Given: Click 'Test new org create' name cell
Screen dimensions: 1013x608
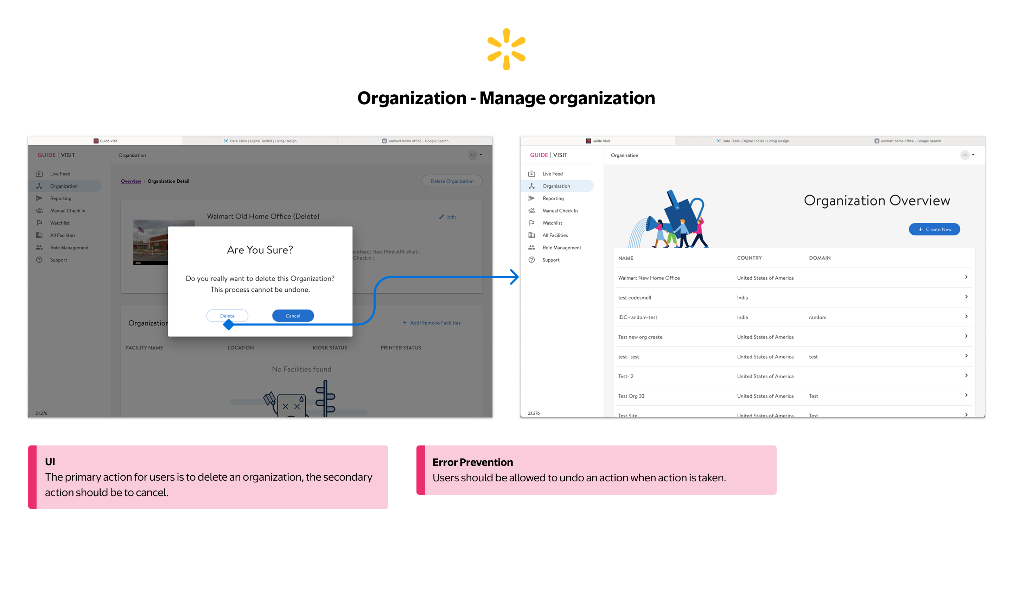Looking at the screenshot, I should pyautogui.click(x=640, y=337).
